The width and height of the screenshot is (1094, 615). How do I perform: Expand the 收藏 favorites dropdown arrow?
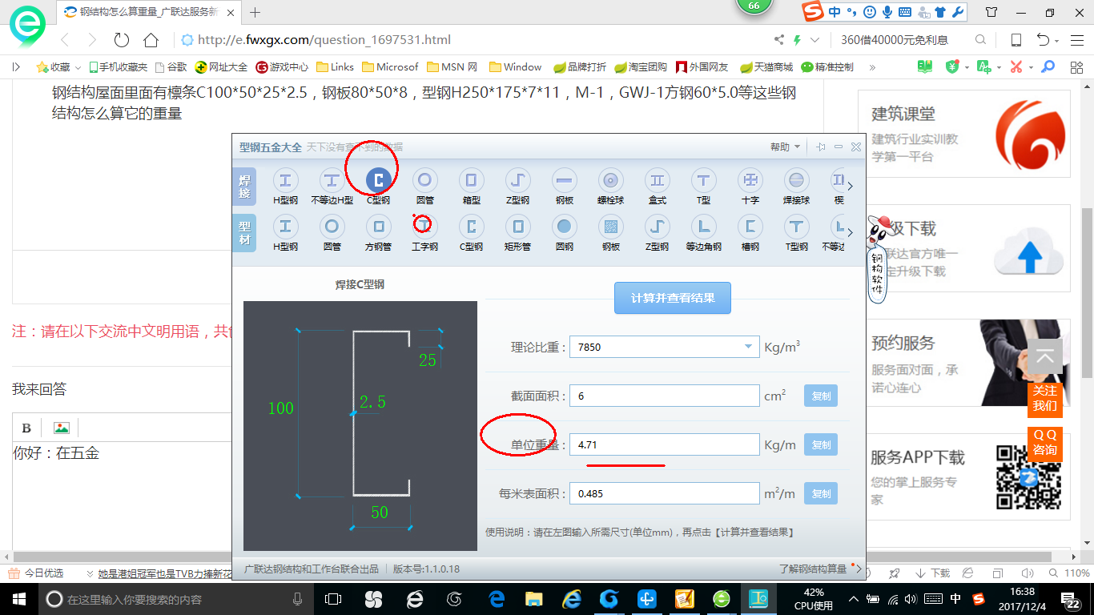point(78,68)
